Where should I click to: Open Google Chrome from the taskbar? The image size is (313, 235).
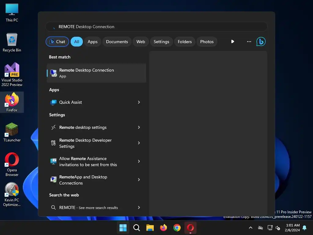[x=177, y=228]
